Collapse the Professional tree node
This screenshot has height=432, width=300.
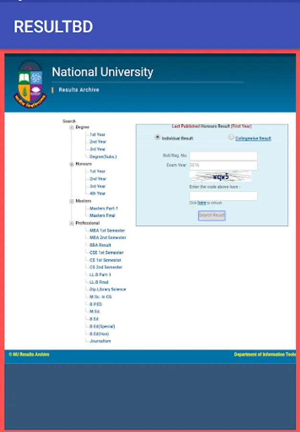[71, 223]
